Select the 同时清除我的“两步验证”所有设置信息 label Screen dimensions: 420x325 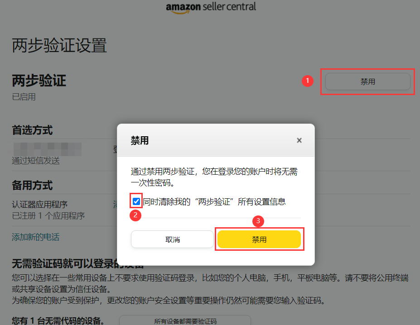(x=214, y=201)
